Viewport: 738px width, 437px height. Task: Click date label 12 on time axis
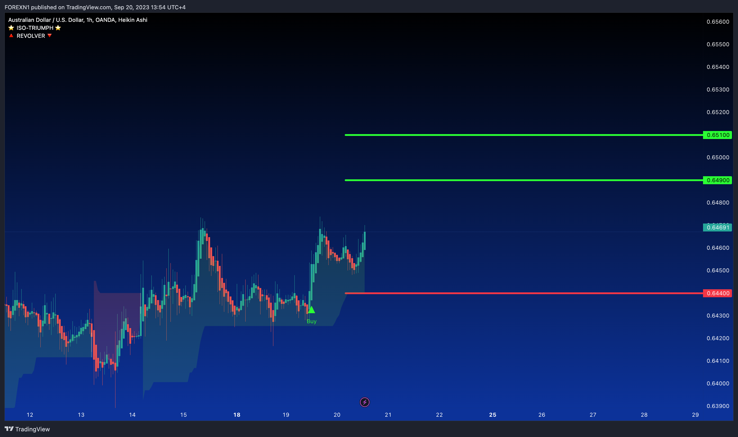click(x=30, y=415)
